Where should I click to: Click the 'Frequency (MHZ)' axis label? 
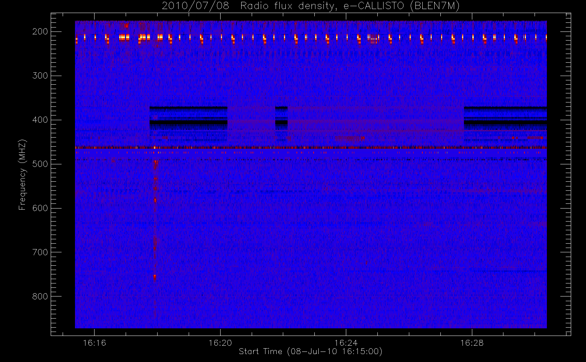point(22,174)
